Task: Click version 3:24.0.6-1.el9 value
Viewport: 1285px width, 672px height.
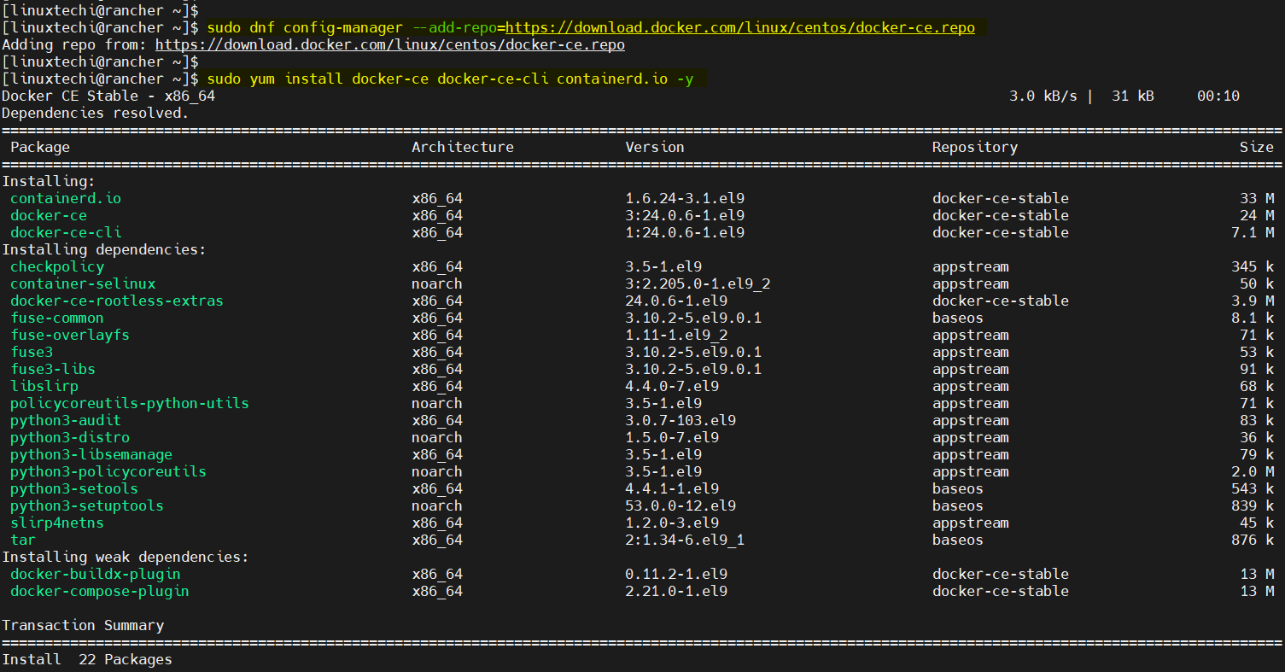Action: pos(685,215)
